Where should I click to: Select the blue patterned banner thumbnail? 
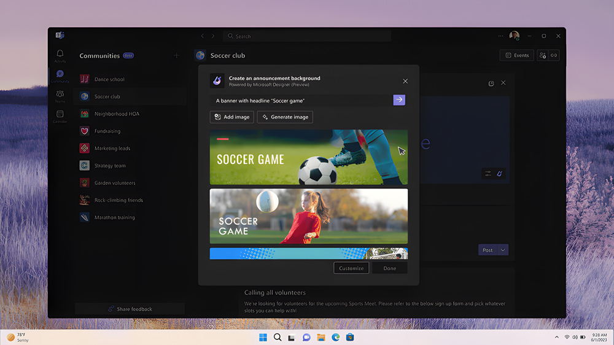coord(309,254)
